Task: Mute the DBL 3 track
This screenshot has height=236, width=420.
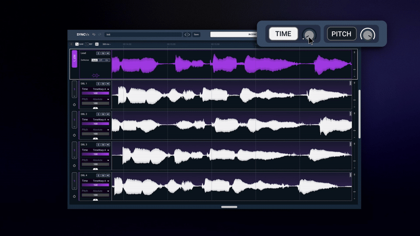Action: coord(103,145)
